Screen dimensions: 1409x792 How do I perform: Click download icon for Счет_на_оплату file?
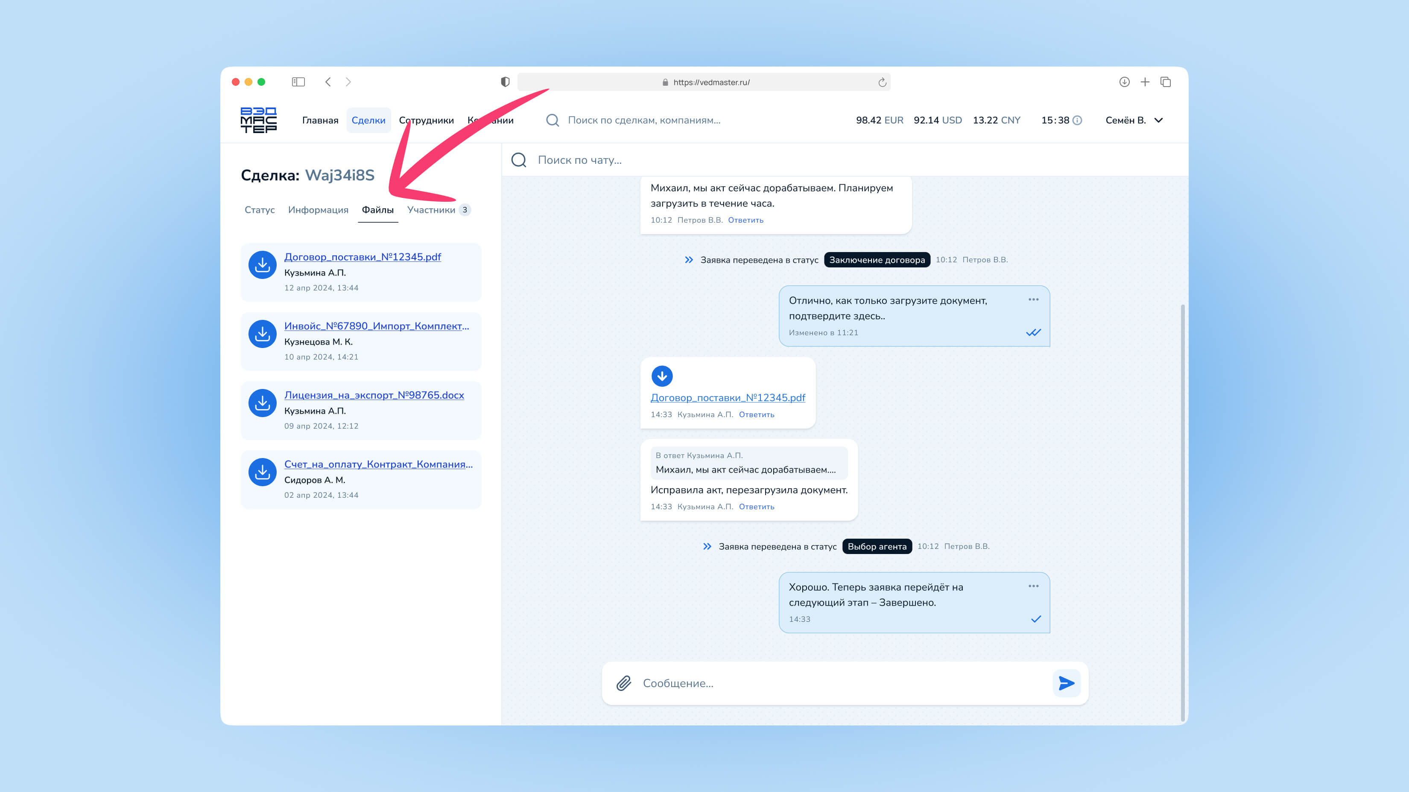[263, 472]
